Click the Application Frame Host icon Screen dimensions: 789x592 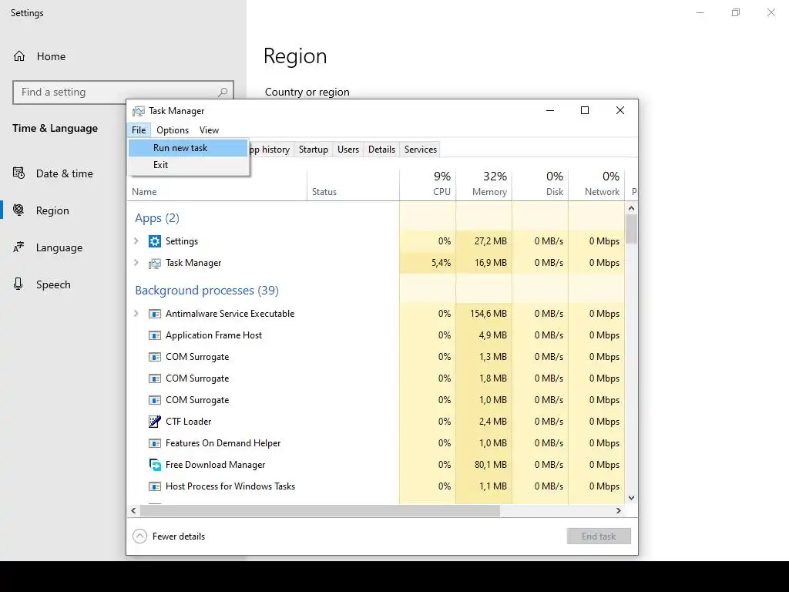coord(154,335)
